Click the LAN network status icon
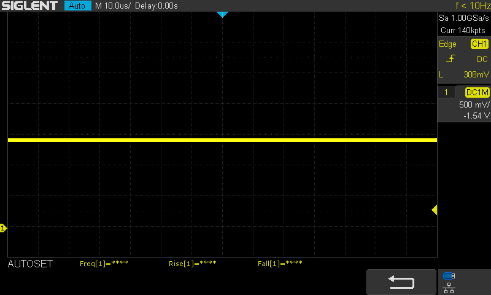Image resolution: width=491 pixels, height=295 pixels. pyautogui.click(x=449, y=288)
